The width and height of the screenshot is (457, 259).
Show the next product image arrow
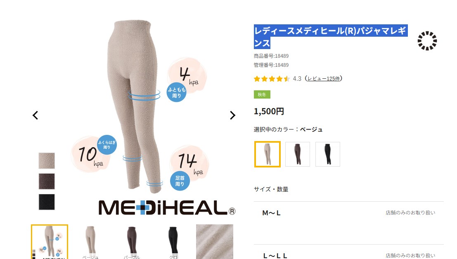pos(232,115)
